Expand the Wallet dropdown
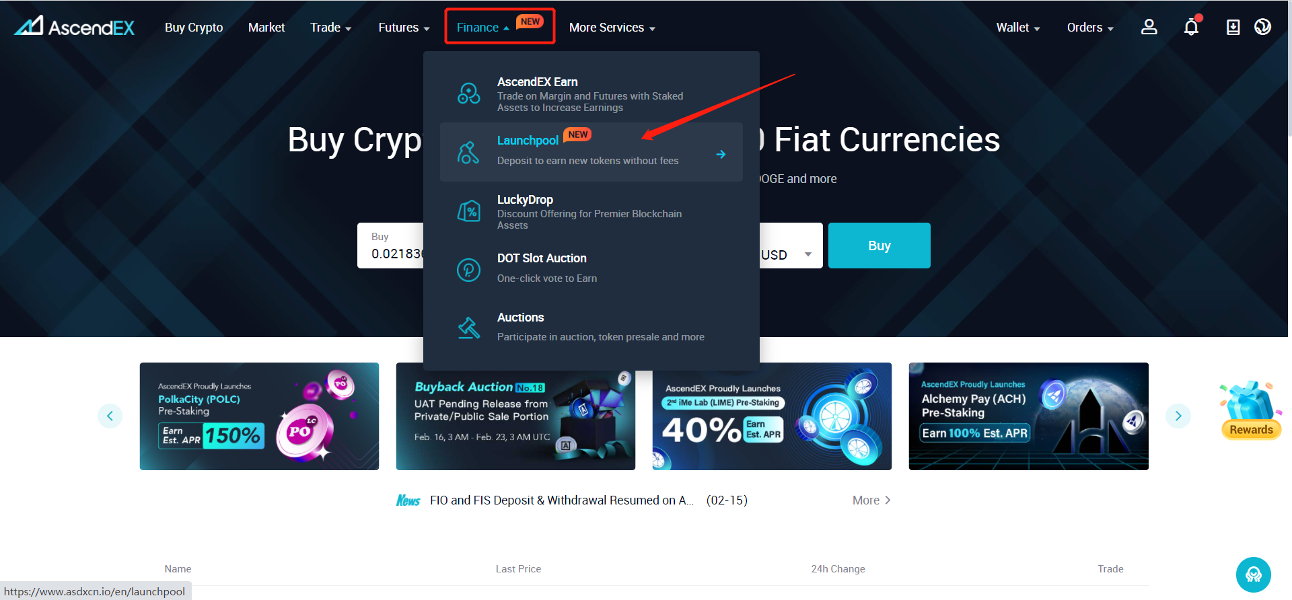This screenshot has height=600, width=1292. point(1018,28)
